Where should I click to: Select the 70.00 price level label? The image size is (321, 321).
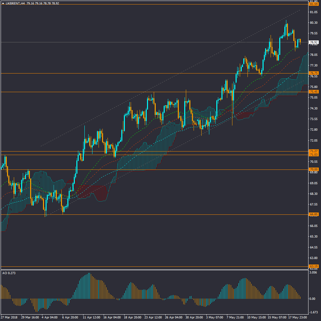[313, 169]
